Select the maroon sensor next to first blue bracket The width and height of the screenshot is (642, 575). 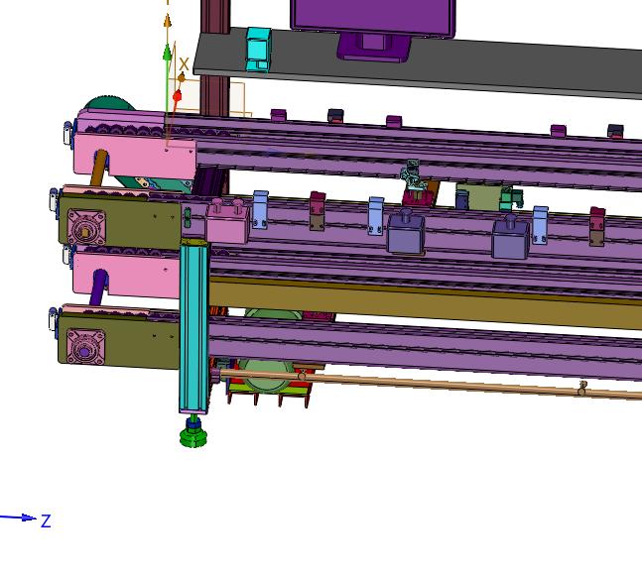click(x=317, y=211)
